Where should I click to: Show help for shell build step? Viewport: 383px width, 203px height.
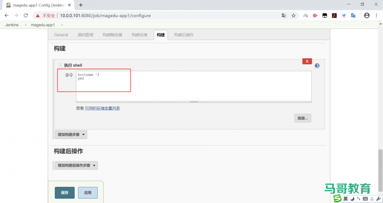pyautogui.click(x=317, y=66)
